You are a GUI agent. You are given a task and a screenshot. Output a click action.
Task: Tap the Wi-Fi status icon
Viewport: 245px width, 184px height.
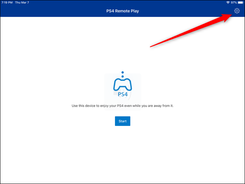228,3
